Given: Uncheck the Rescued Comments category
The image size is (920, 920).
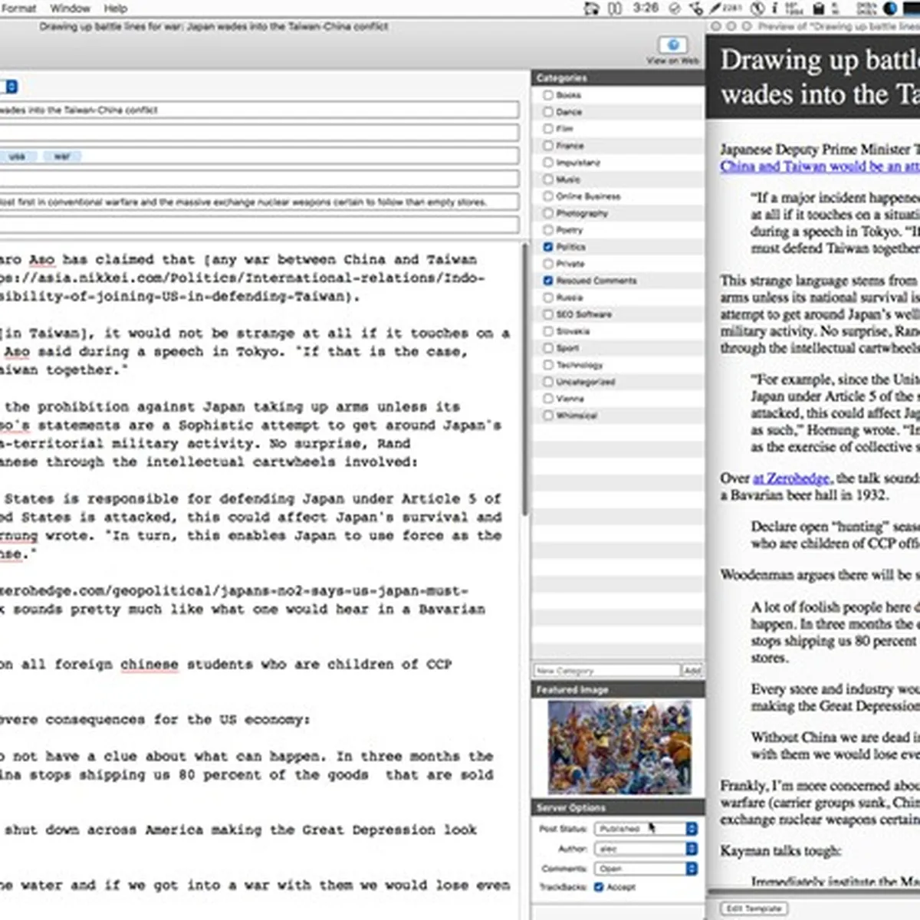Looking at the screenshot, I should [x=547, y=281].
